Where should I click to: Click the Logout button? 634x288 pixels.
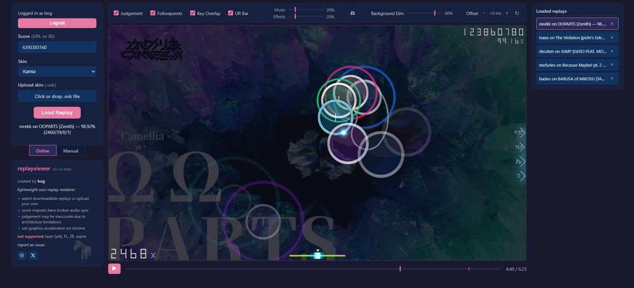pos(57,23)
